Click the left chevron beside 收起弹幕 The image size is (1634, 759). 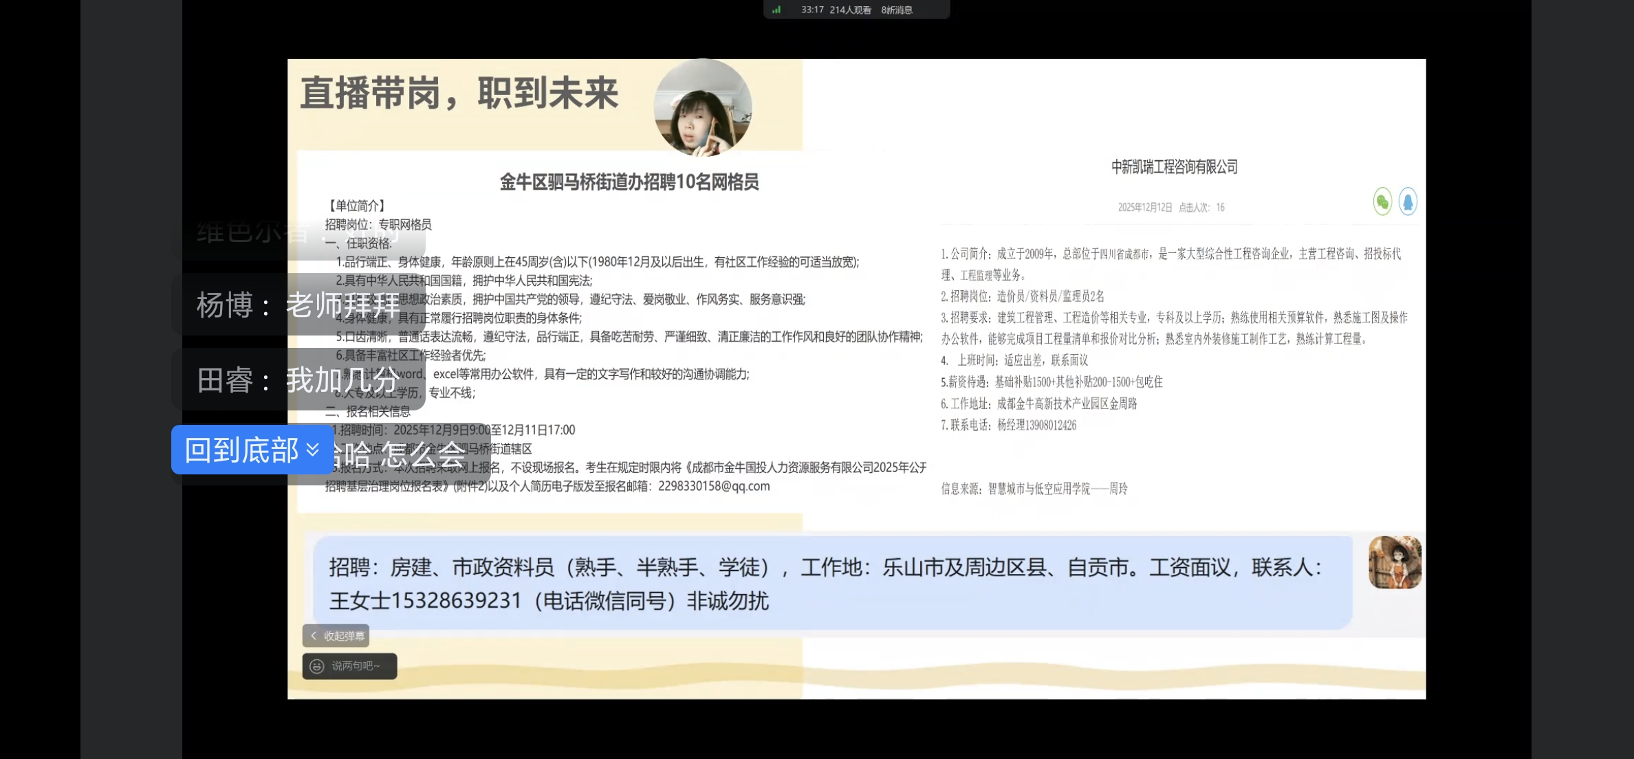click(x=314, y=636)
